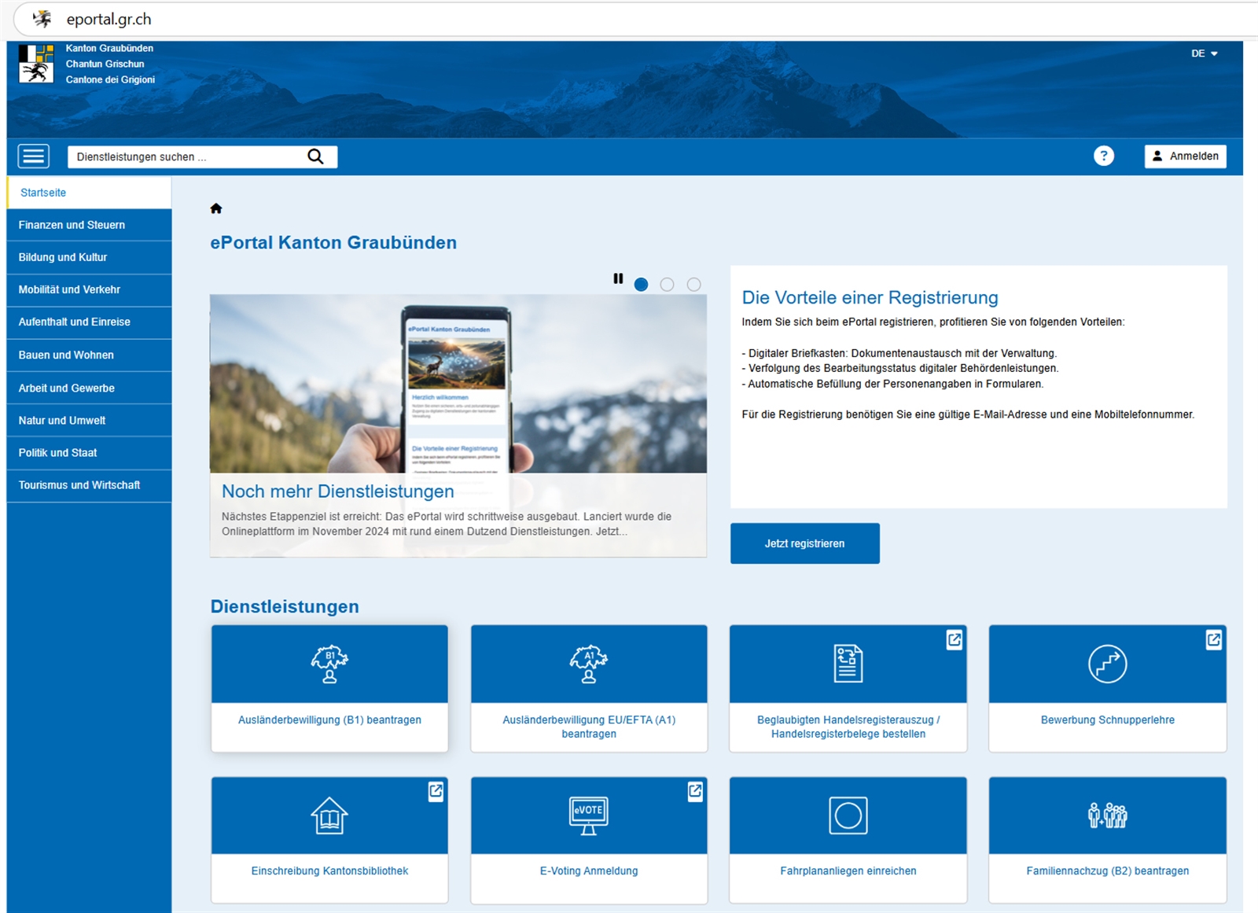1258x913 pixels.
Task: Click the Jetzt registrieren button
Action: coord(804,543)
